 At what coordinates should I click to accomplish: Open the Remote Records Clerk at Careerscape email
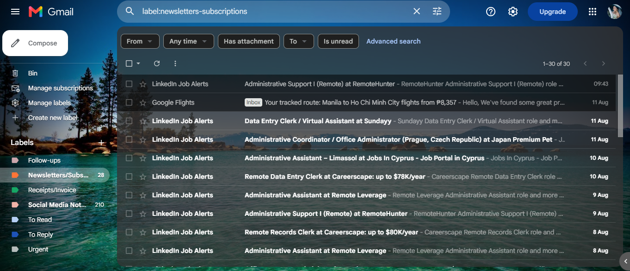click(366, 232)
